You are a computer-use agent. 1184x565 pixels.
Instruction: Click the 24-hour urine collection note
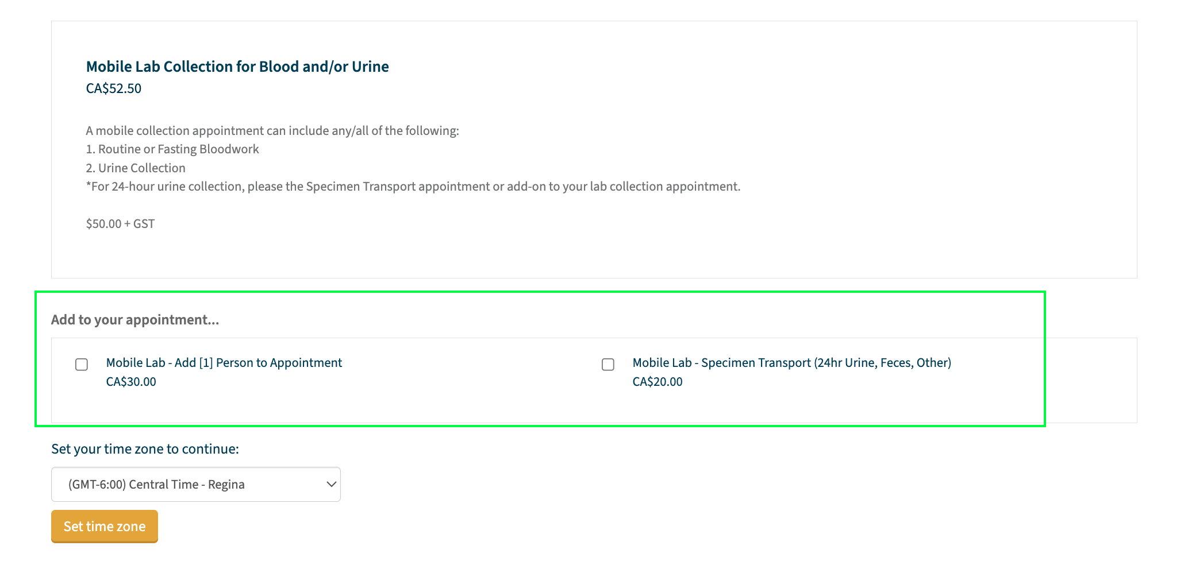413,187
